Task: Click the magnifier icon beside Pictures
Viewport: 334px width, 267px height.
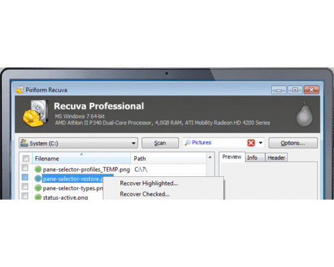Action: [188, 143]
